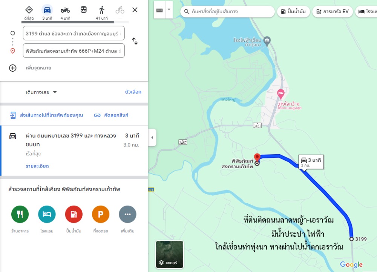Open รายละเอียด route details link
The height and width of the screenshot is (272, 377).
pos(37,166)
